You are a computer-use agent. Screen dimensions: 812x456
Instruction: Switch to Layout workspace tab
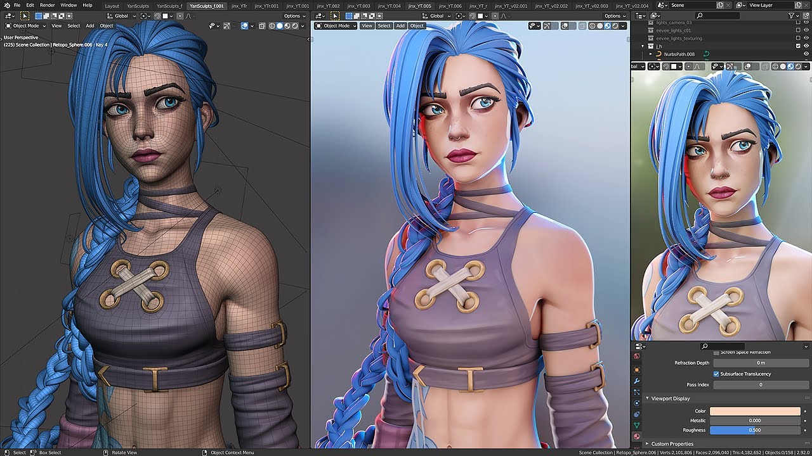coord(112,6)
